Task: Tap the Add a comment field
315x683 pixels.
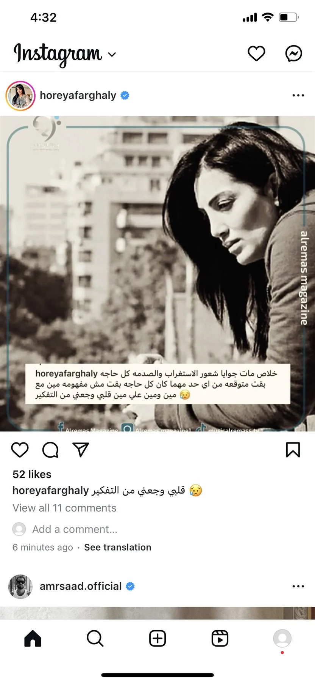Action: click(x=75, y=529)
